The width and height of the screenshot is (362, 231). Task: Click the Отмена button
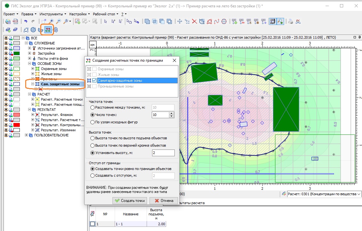click(x=164, y=201)
